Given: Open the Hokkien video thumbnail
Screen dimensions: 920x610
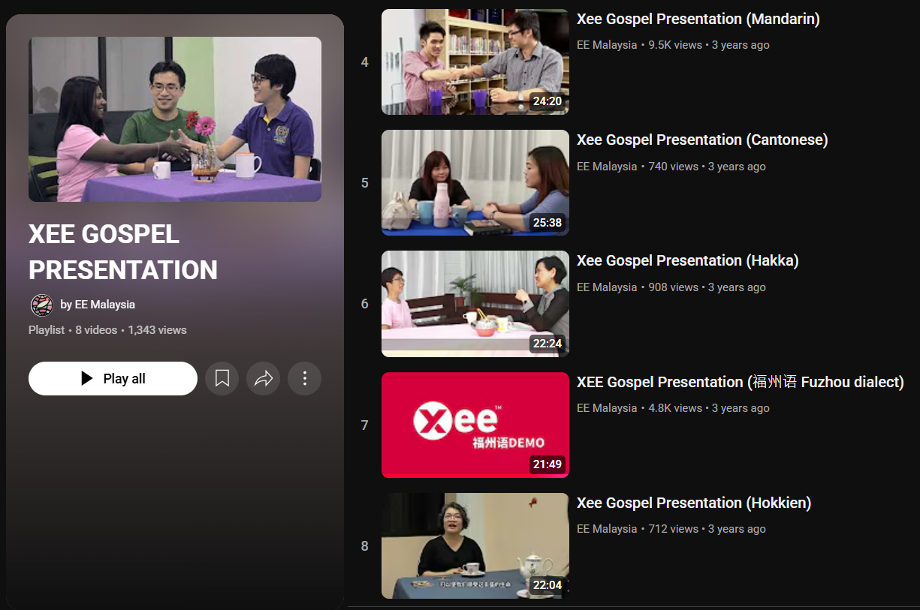Looking at the screenshot, I should coord(475,545).
